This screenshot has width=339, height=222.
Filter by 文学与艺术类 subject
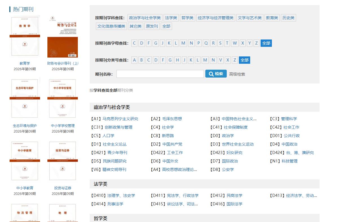click(x=250, y=18)
